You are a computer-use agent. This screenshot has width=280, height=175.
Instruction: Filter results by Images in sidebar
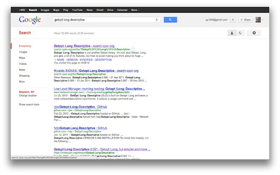pos(23,52)
